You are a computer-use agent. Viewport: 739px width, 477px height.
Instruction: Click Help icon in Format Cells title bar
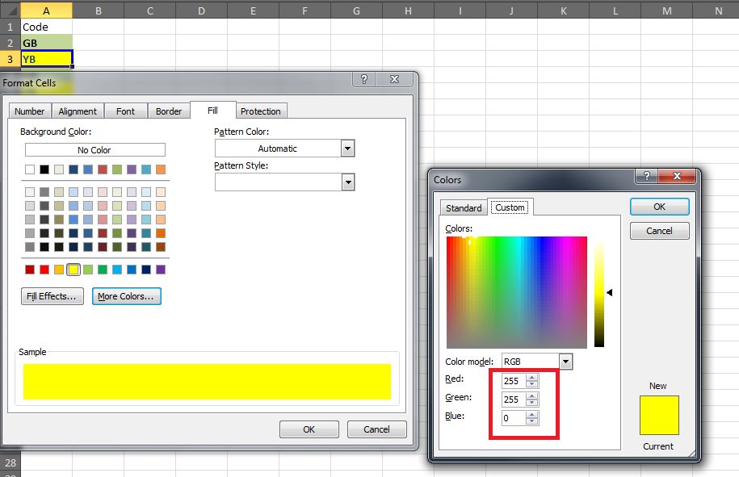(x=363, y=79)
